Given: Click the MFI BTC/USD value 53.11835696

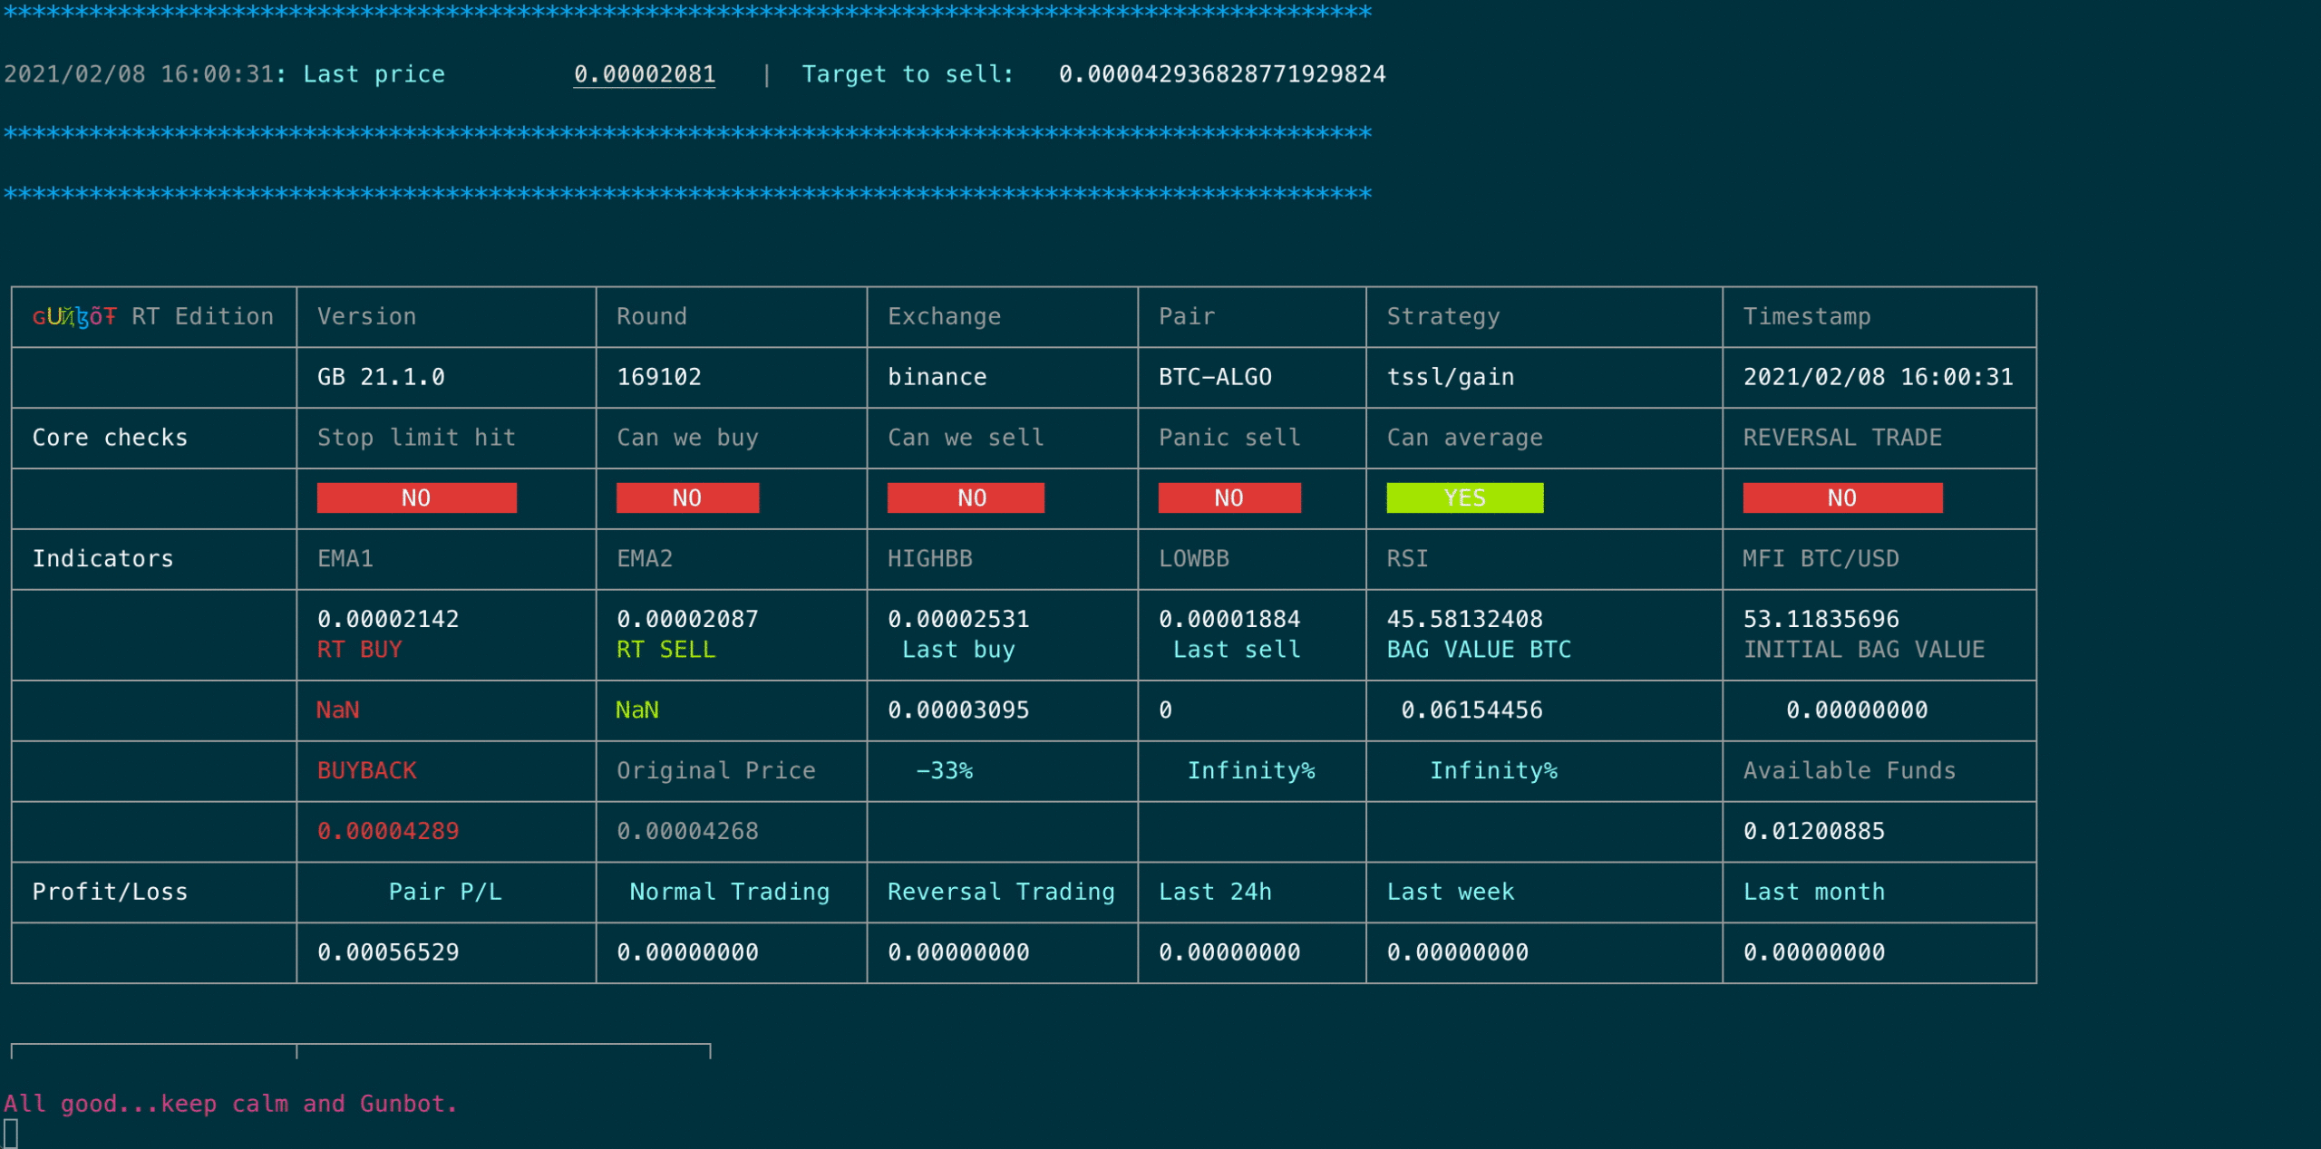Looking at the screenshot, I should [1821, 619].
